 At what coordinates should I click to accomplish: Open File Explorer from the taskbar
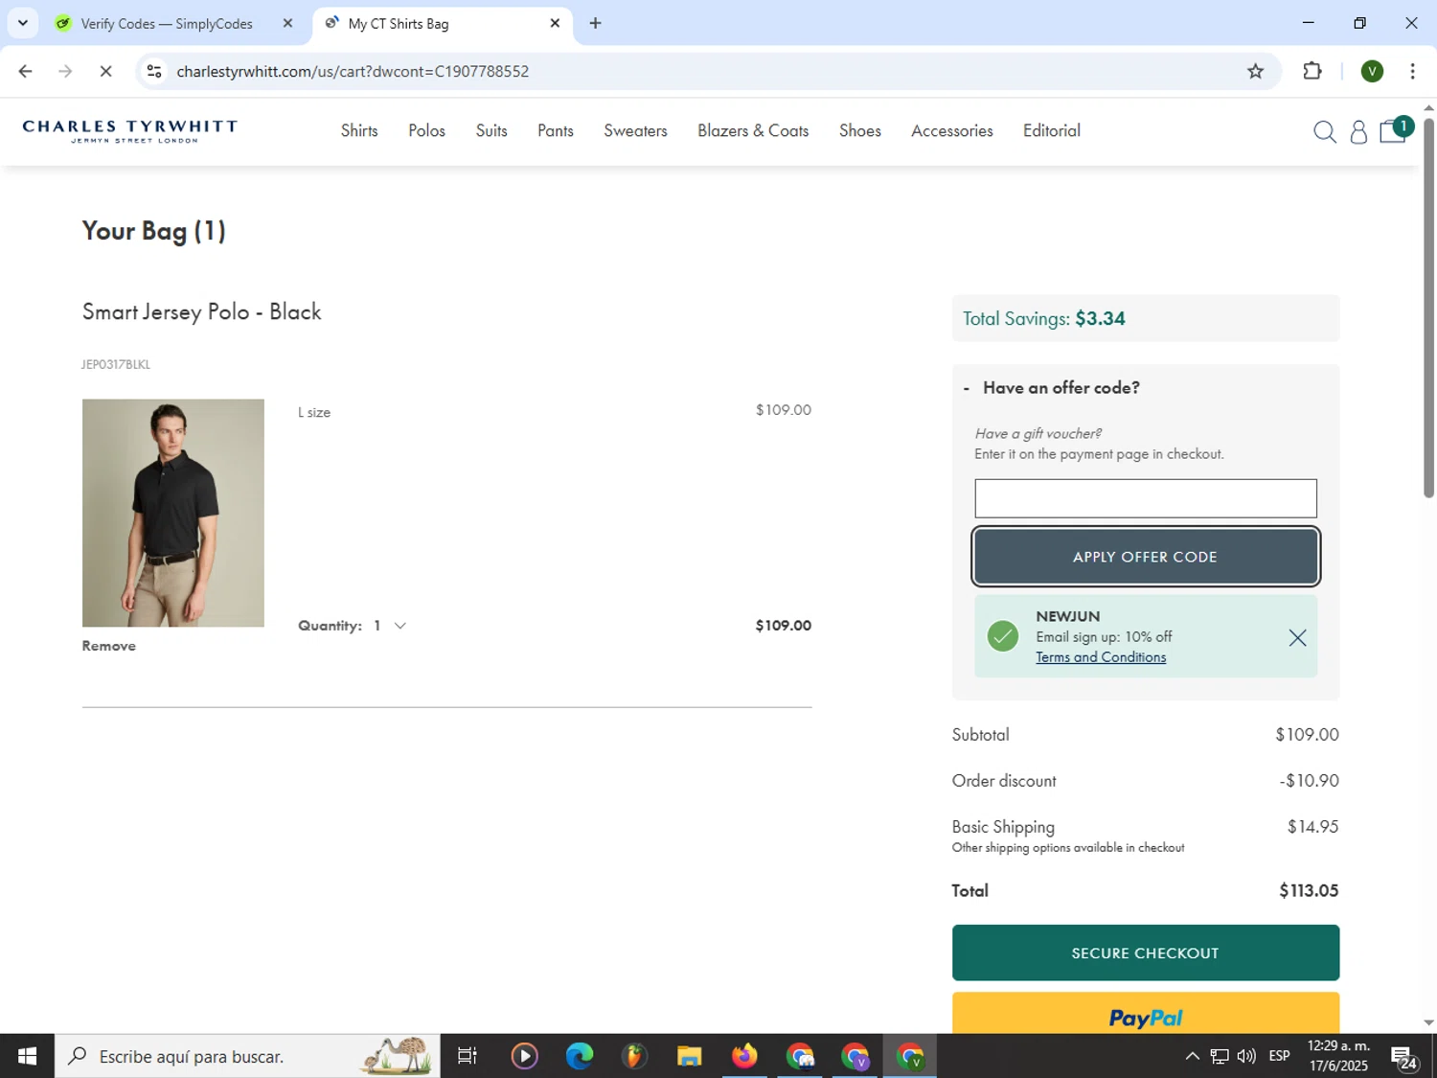click(x=689, y=1056)
